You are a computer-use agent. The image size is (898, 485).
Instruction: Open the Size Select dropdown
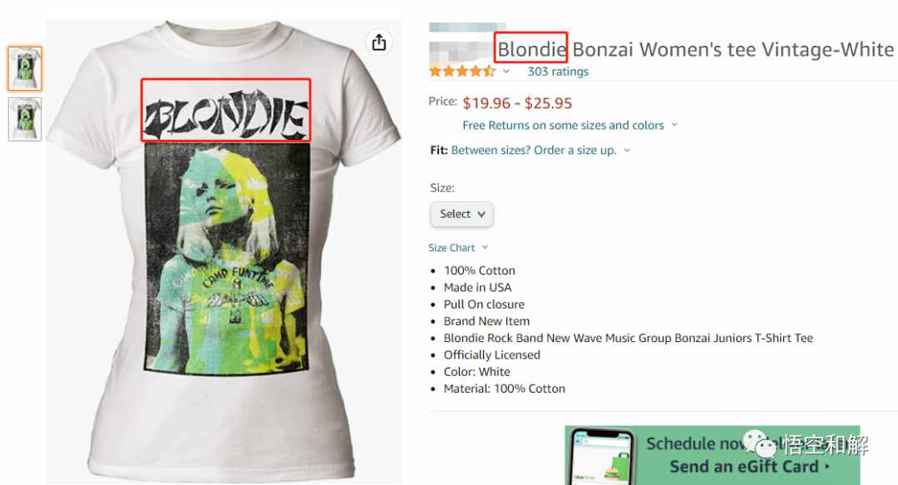(x=461, y=214)
